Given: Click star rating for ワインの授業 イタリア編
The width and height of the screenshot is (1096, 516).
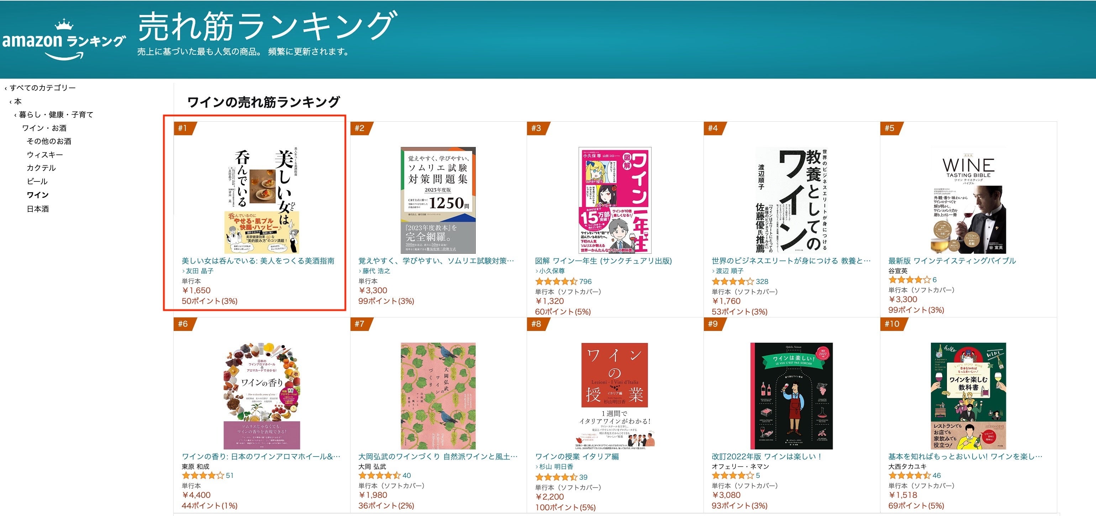Looking at the screenshot, I should tap(556, 477).
